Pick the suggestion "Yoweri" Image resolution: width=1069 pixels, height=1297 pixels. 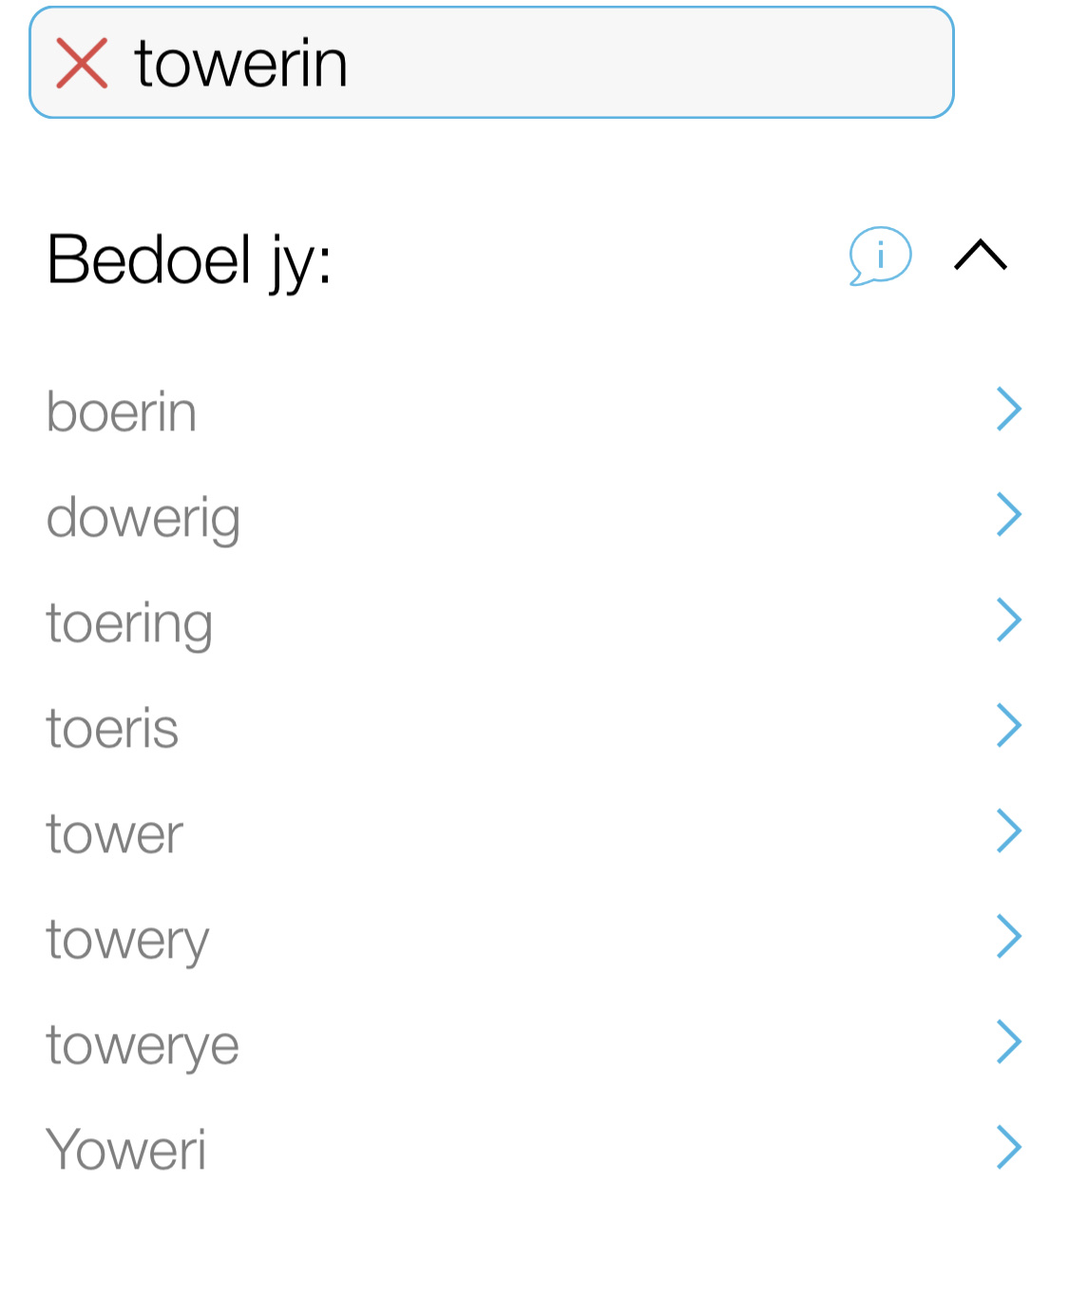126,1151
